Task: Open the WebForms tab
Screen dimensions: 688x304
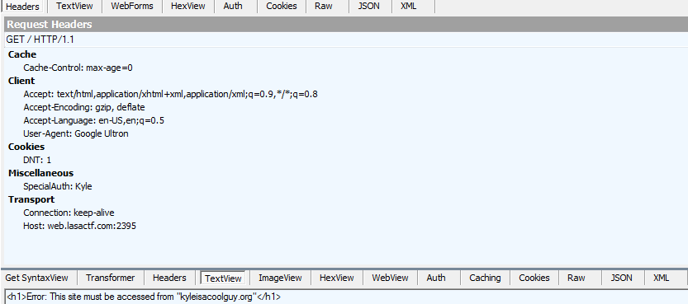Action: [x=132, y=6]
